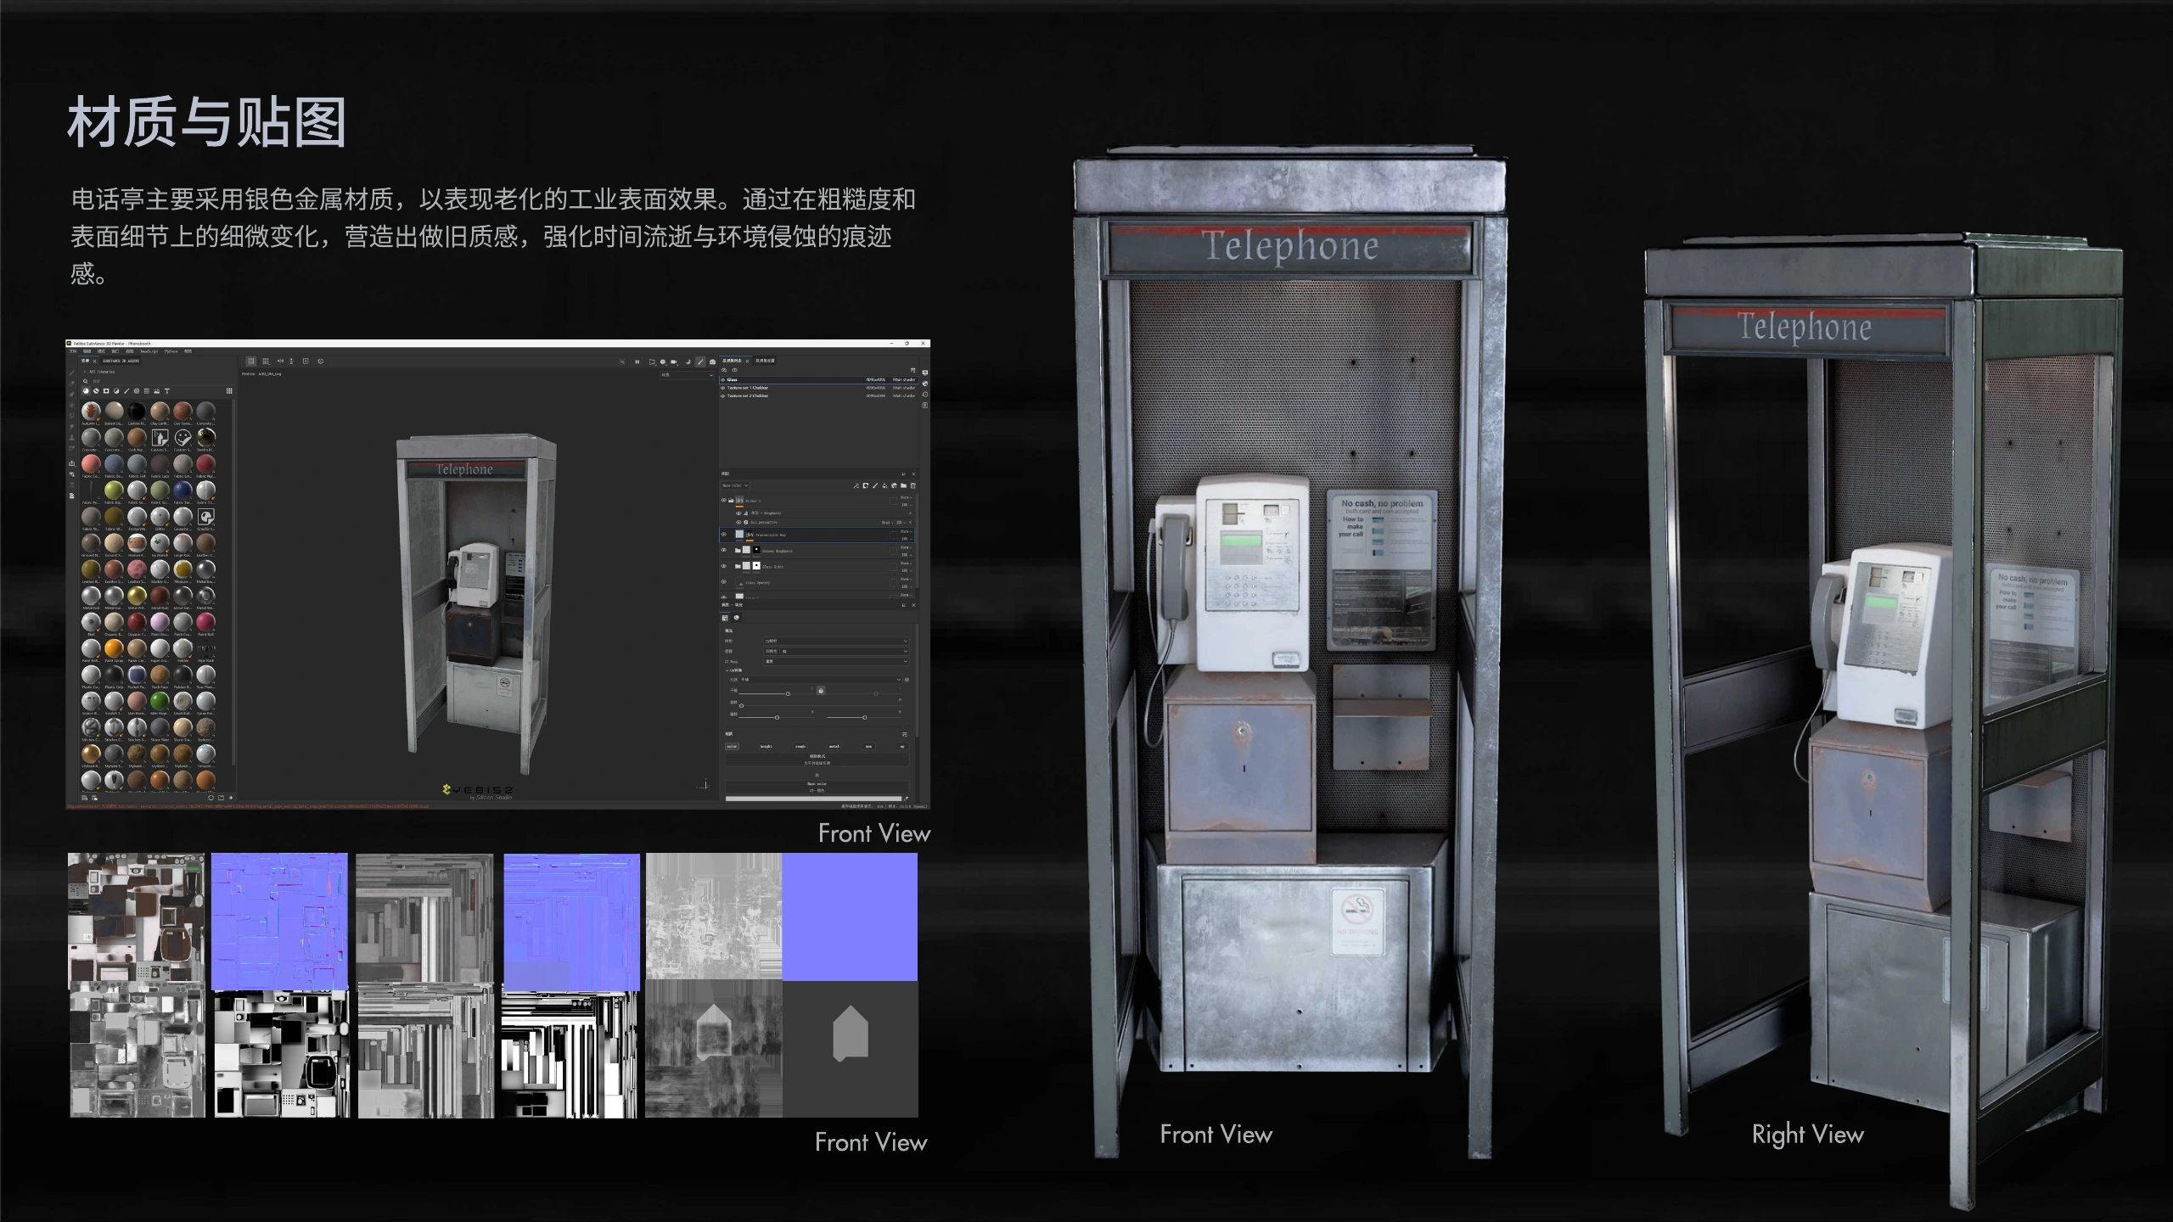Click the camera screenshot icon in viewport toolbar

point(712,362)
